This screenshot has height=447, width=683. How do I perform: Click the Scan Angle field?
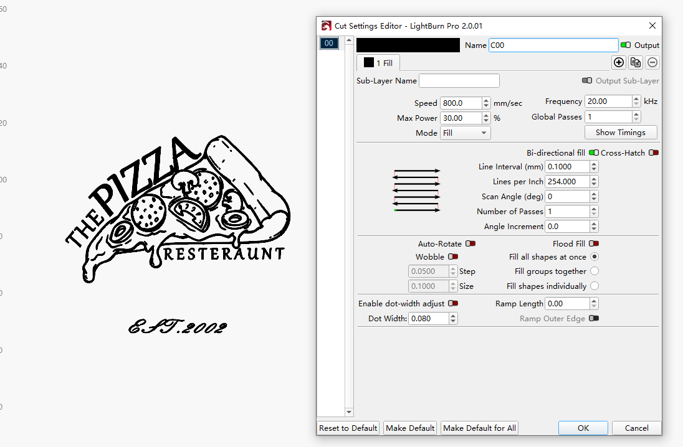(567, 197)
